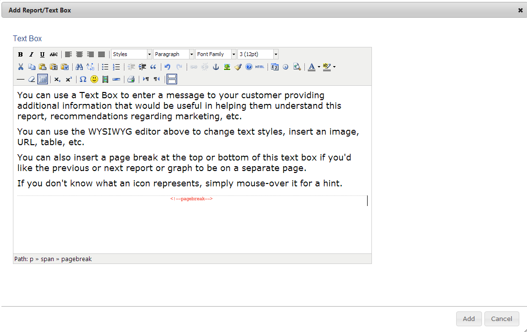Image resolution: width=527 pixels, height=332 pixels.
Task: Toggle bold formatting
Action: [21, 55]
